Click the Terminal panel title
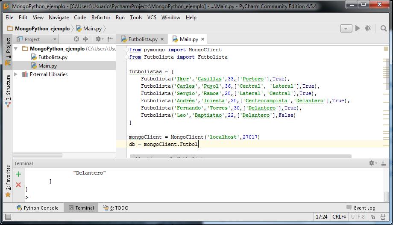The width and height of the screenshot is (393, 225). pos(23,163)
